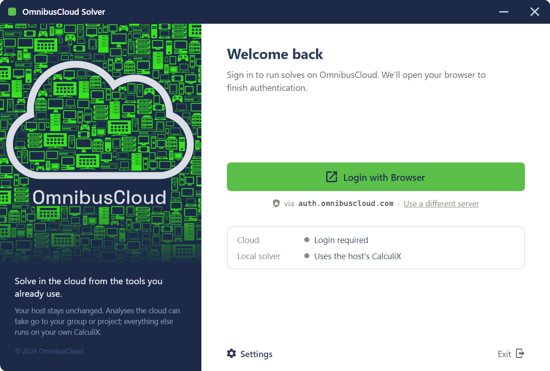This screenshot has height=371, width=550.
Task: Close the OmnibusCloud Solver window
Action: coord(535,12)
